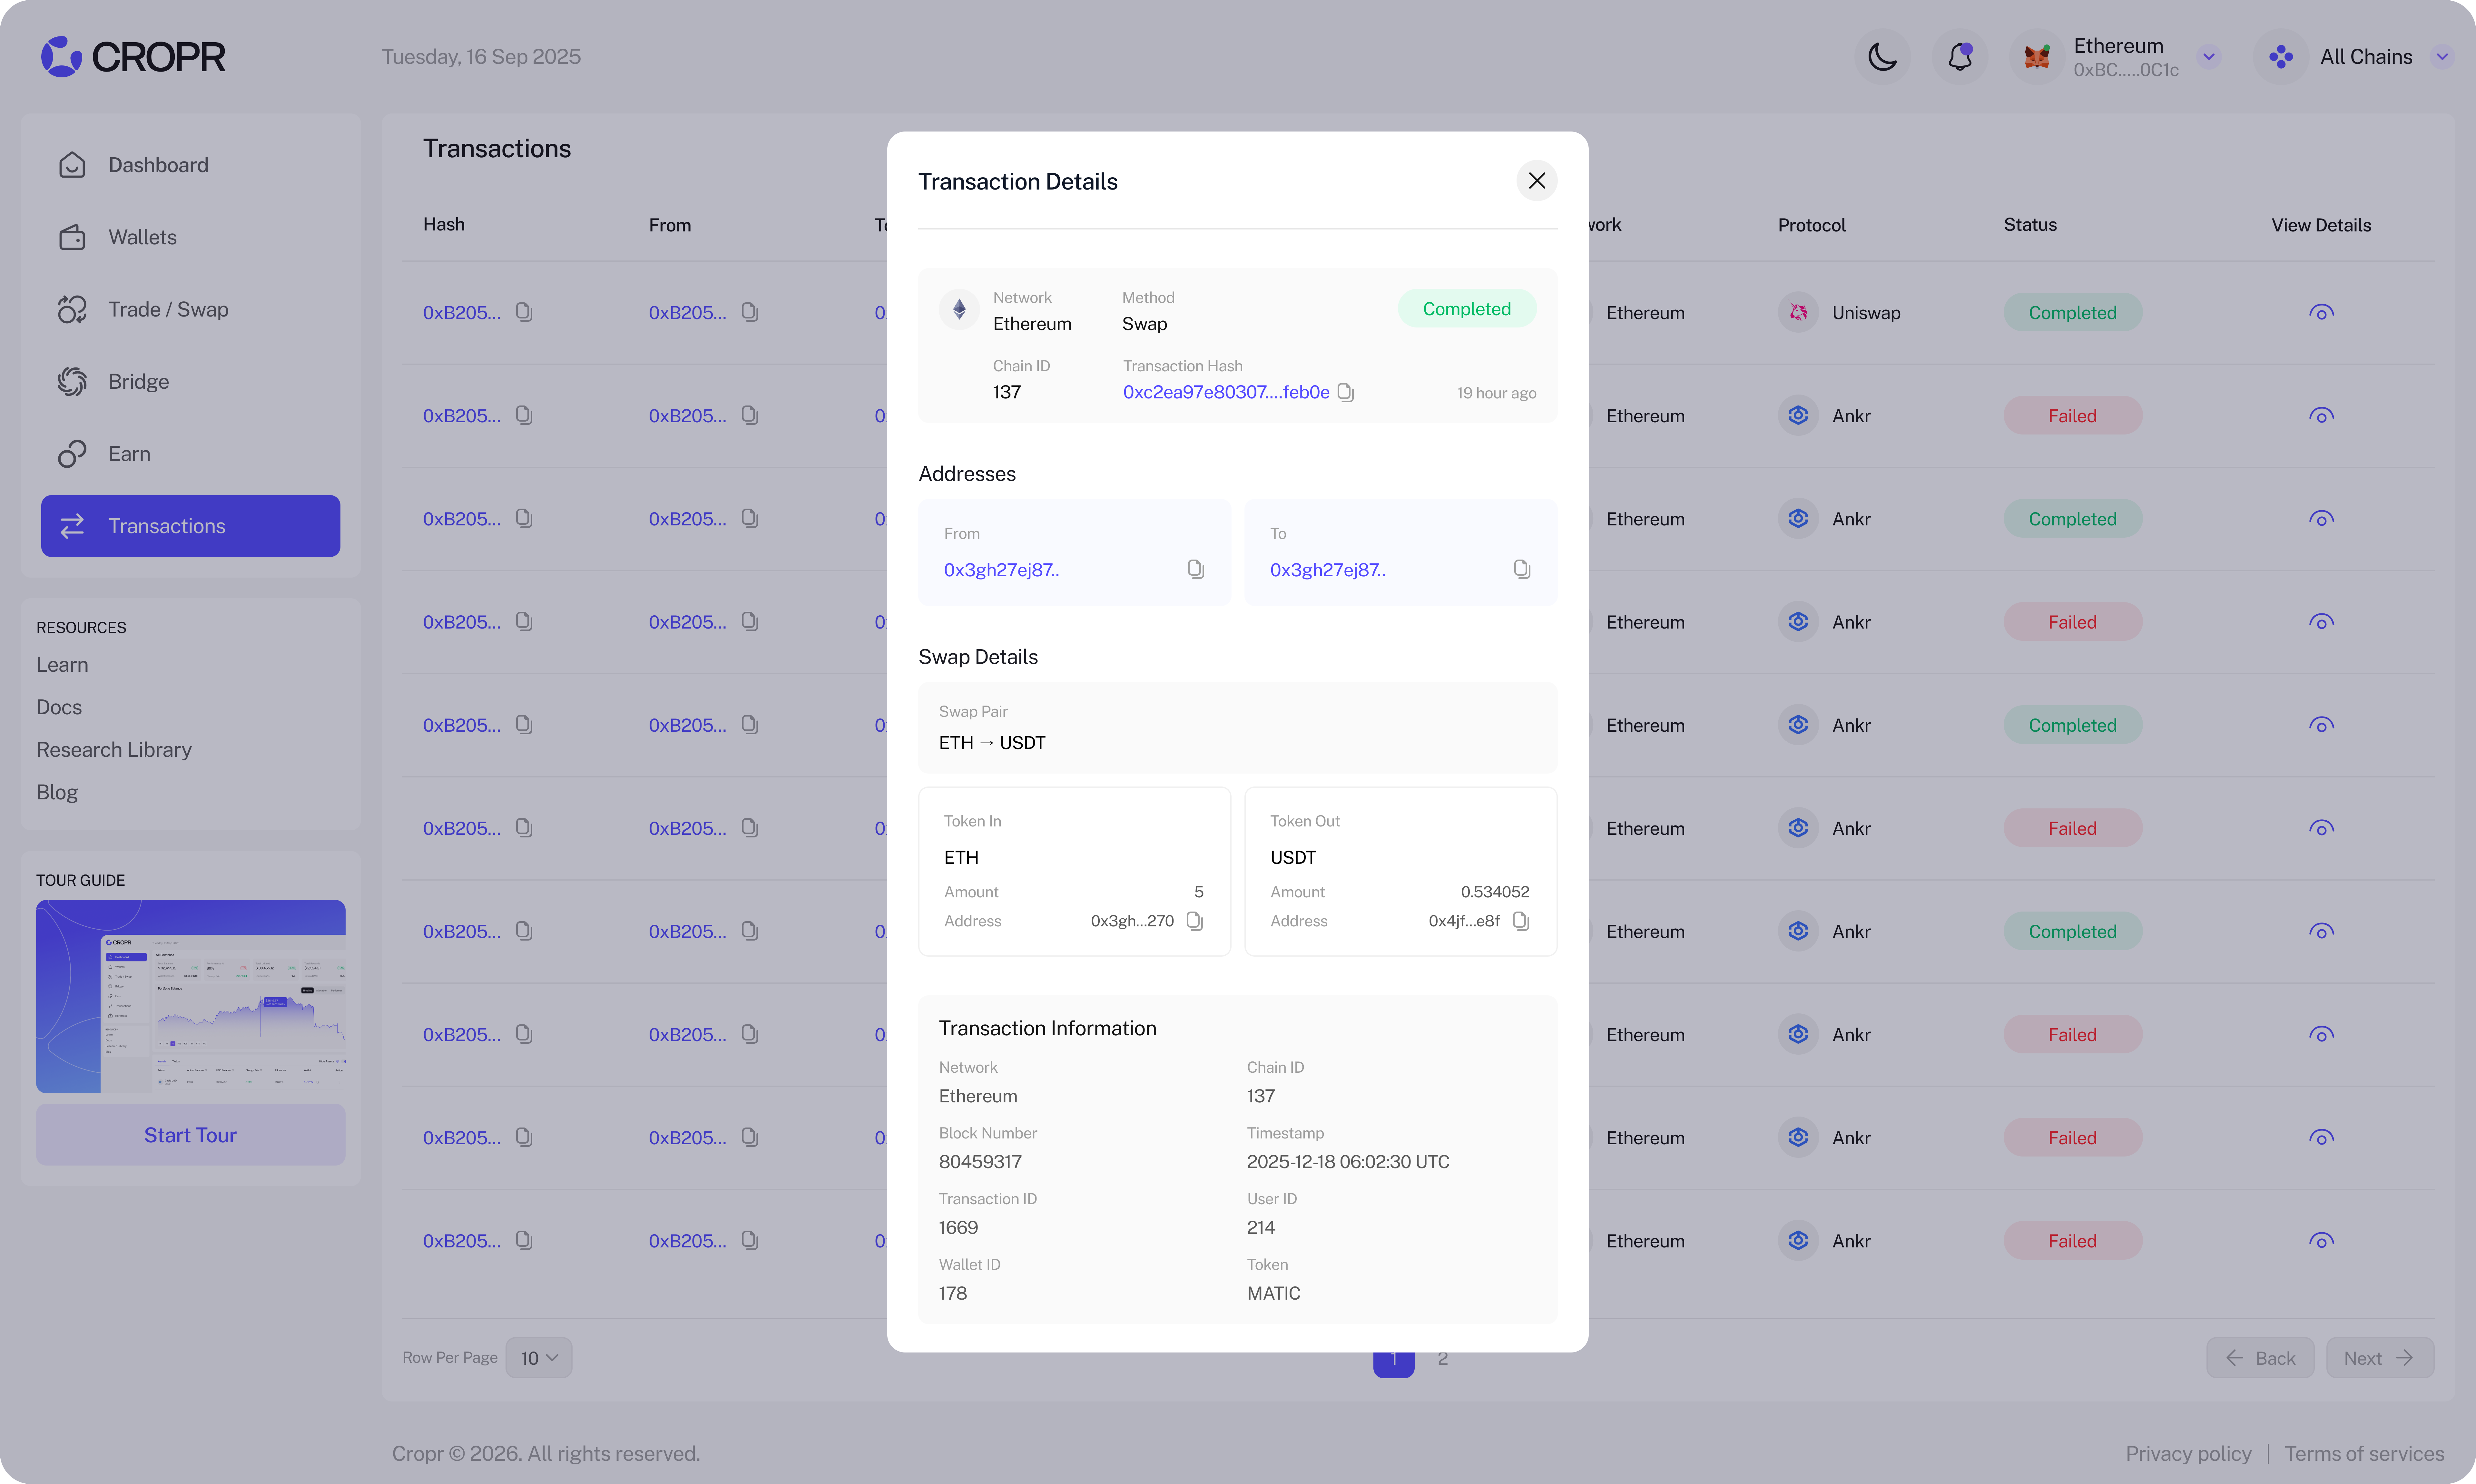
Task: Copy hash in second transaction row
Action: coord(524,415)
